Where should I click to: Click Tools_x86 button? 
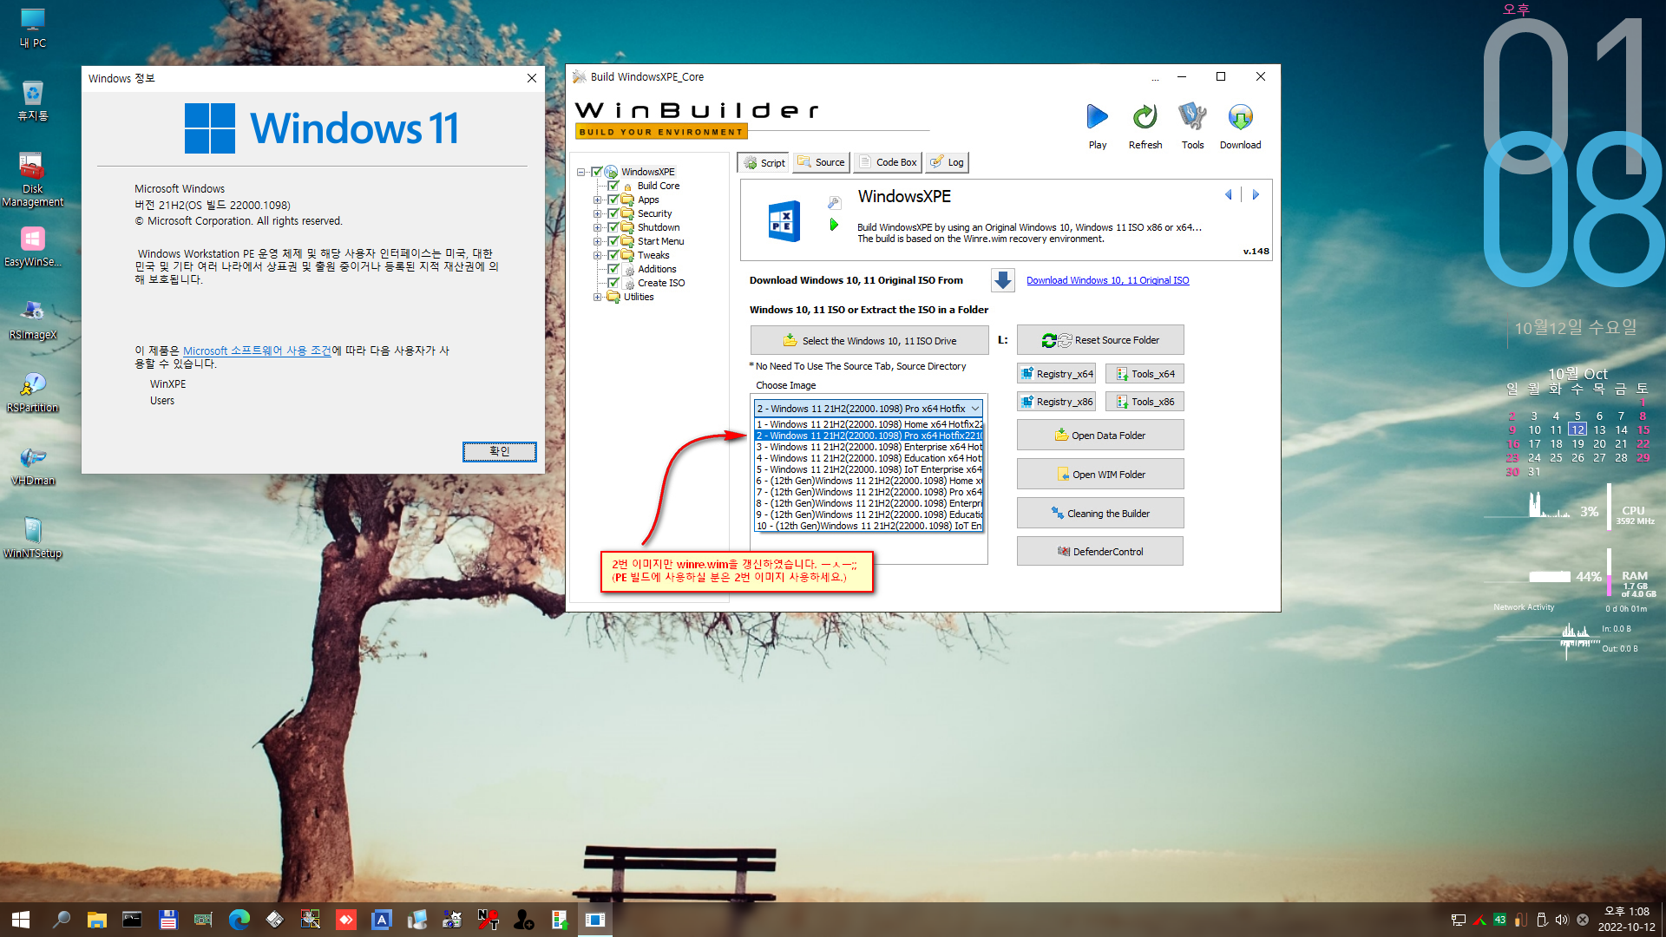(1145, 402)
